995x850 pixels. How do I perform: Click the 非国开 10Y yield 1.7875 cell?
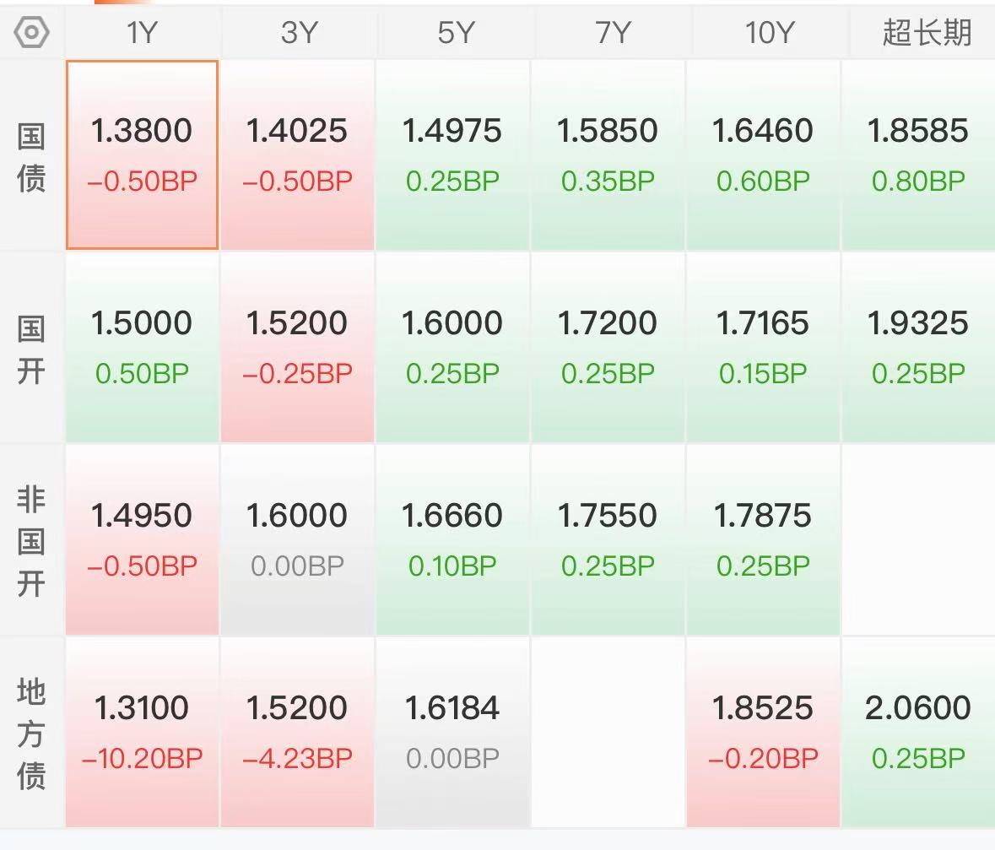point(763,539)
